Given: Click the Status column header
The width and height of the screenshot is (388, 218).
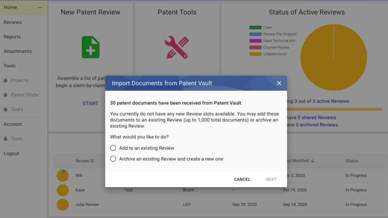Looking at the screenshot, I should pyautogui.click(x=352, y=161).
